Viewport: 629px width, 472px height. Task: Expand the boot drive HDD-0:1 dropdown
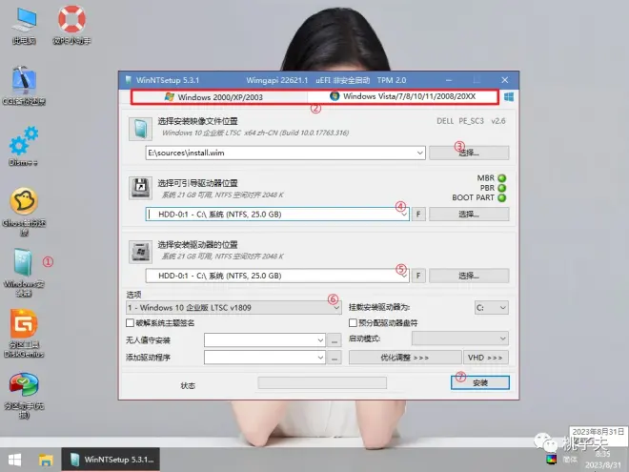(404, 215)
